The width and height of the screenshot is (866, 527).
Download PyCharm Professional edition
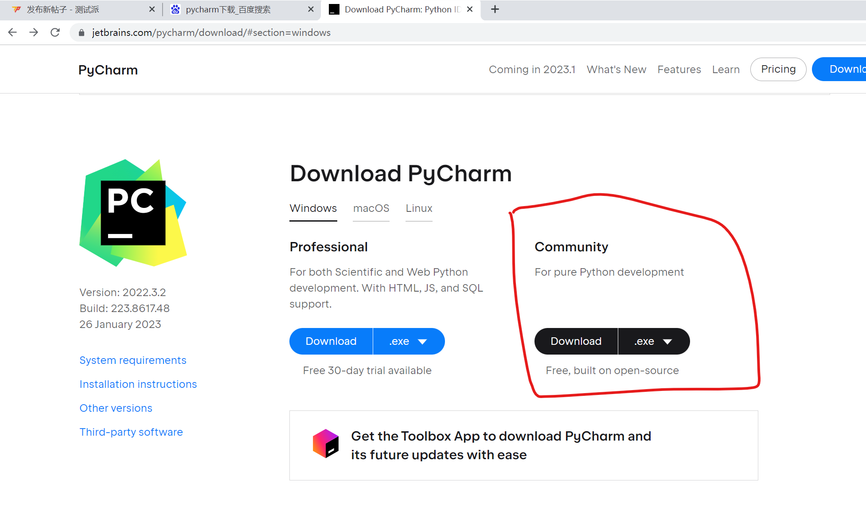tap(331, 341)
